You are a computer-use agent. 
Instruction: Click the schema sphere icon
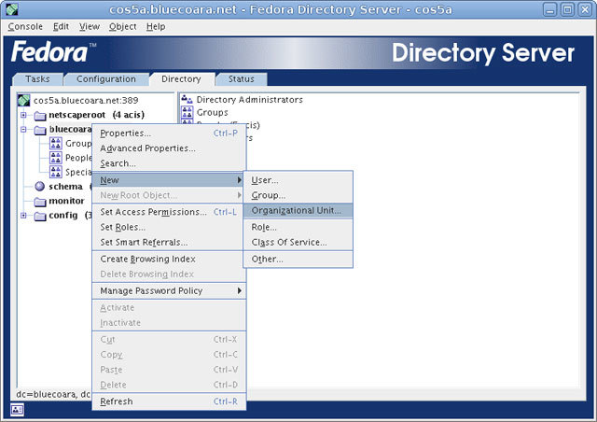[x=39, y=187]
